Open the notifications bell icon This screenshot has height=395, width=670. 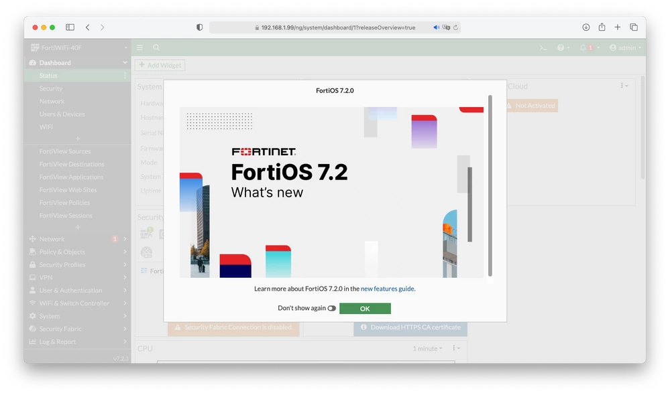[589, 48]
